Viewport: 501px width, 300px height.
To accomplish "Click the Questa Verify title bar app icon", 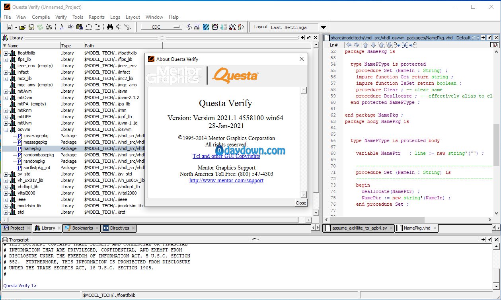I will pos(7,7).
